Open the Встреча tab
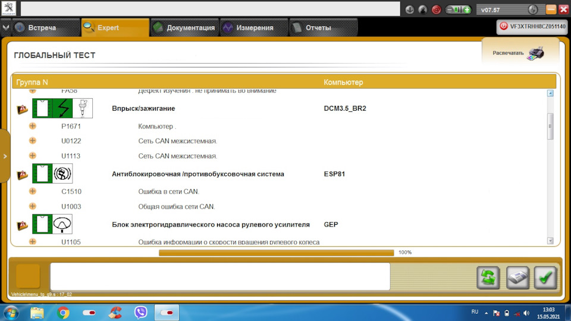This screenshot has width=571, height=321. tap(46, 28)
